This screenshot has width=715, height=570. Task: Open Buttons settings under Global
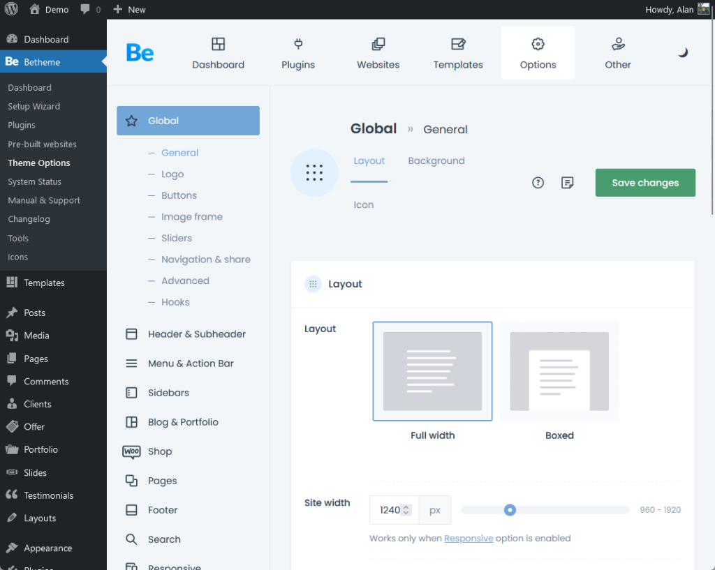pyautogui.click(x=179, y=195)
